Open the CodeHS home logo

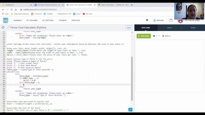5,20
